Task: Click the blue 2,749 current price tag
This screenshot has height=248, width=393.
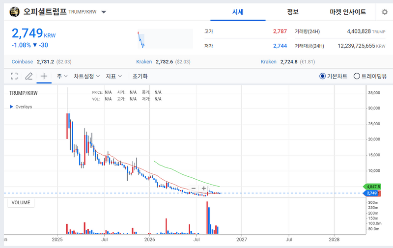Action: click(371, 193)
